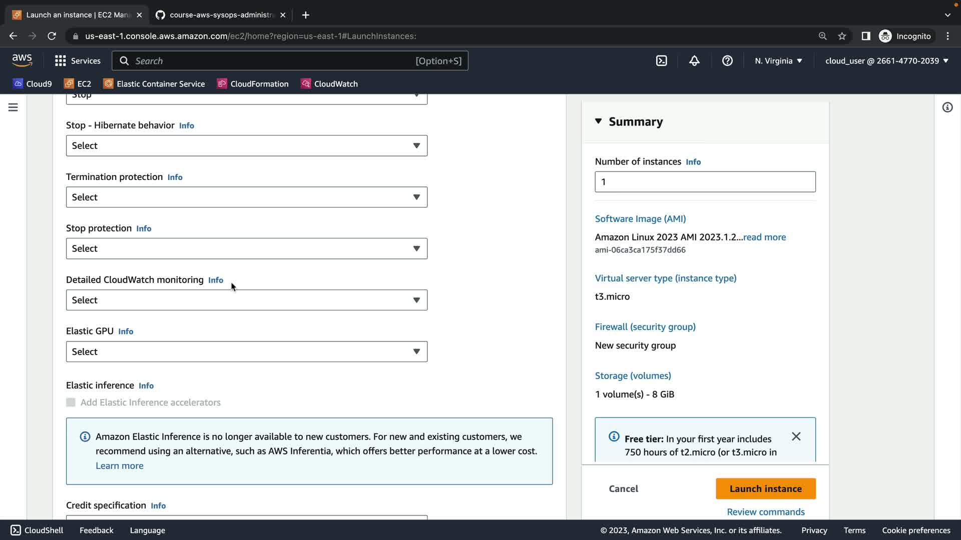Screen dimensions: 961x540
Task: Dismiss the Free tier notice
Action: [796, 436]
